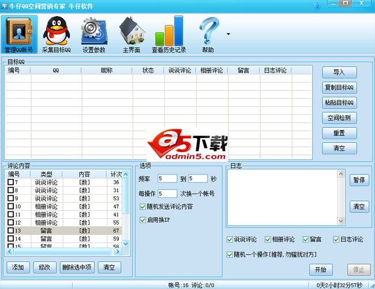Click the elapsed time 0天2小时32分57秒

tap(339, 285)
